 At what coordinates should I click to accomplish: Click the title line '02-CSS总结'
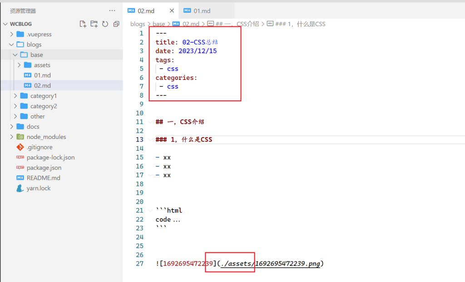(x=187, y=42)
